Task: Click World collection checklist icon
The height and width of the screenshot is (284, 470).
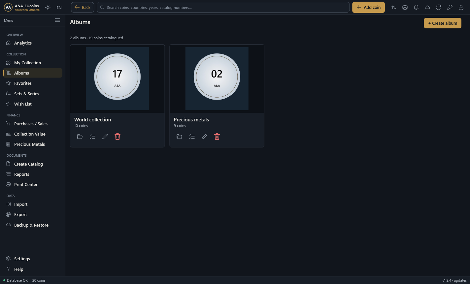Action: point(92,137)
